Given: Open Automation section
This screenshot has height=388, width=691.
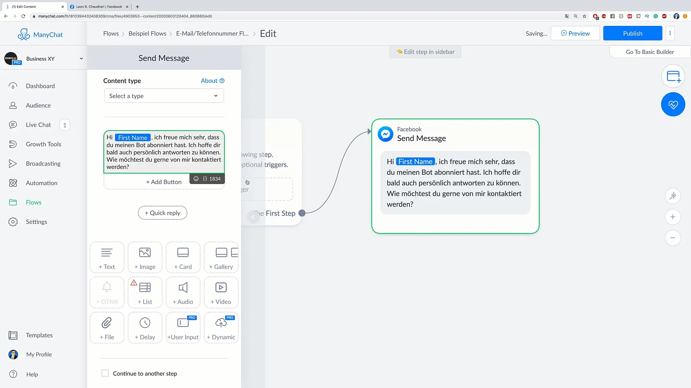Looking at the screenshot, I should tap(42, 183).
